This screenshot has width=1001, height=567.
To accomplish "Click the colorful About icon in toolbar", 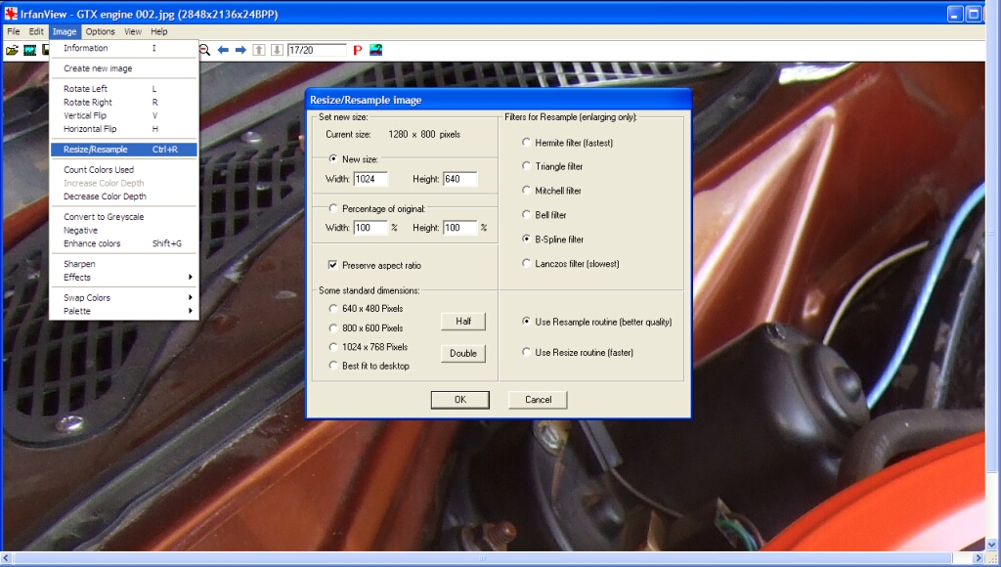I will 375,50.
